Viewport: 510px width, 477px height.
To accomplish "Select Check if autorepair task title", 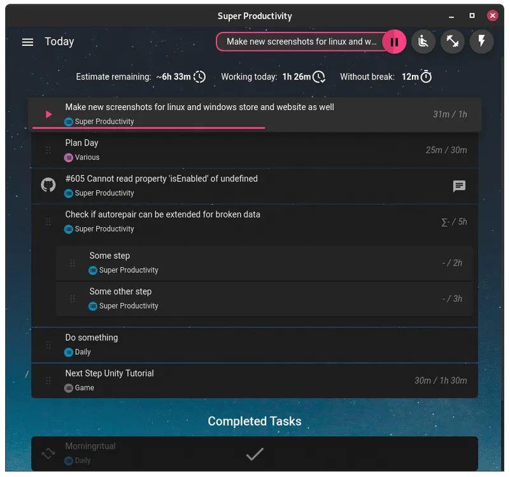I will click(x=162, y=214).
